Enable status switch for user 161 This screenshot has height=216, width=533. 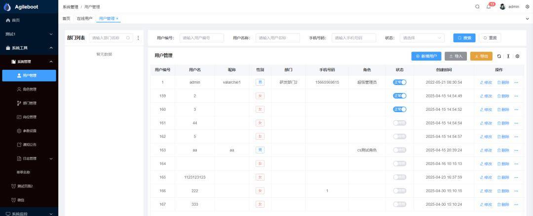coord(400,123)
